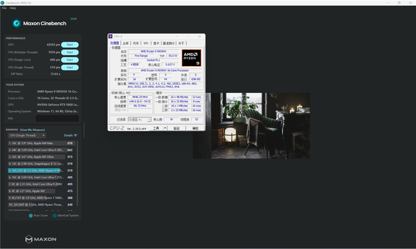Image resolution: width=416 pixels, height=249 pixels.
Task: Open the How We Measure link
Action: (32, 130)
